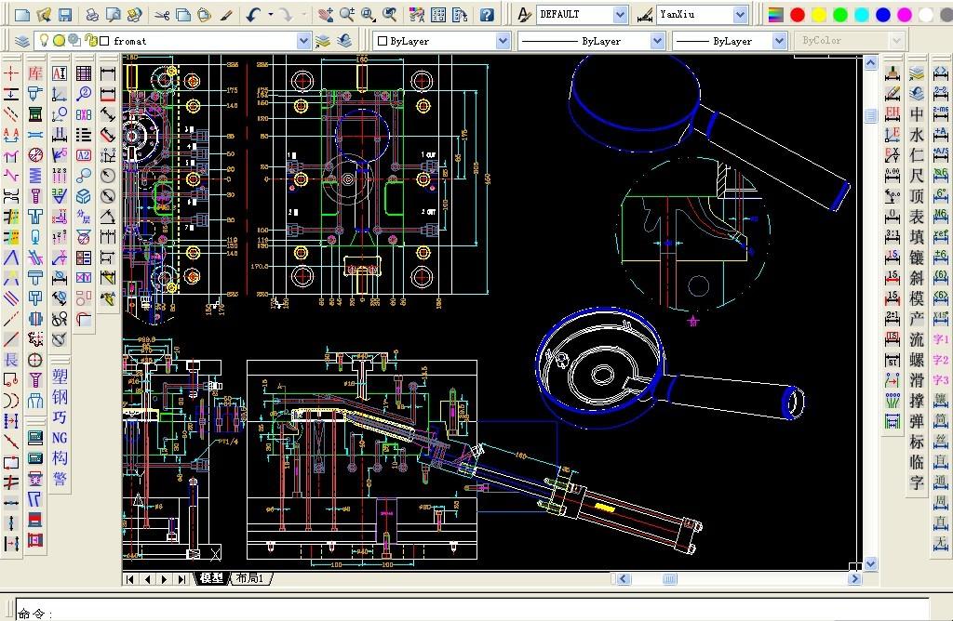Switch to the 布局1 layout tab
This screenshot has width=953, height=621.
pyautogui.click(x=250, y=578)
